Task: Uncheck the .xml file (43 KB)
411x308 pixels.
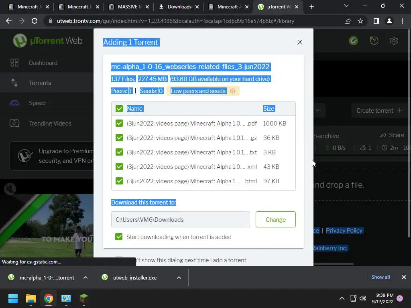Action: pos(119,166)
